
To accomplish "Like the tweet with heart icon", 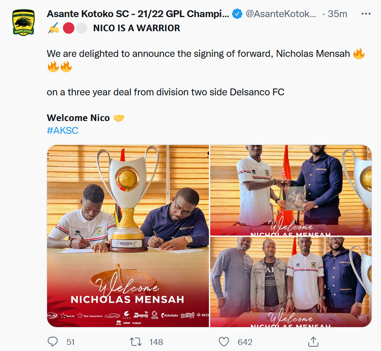I will click(x=224, y=342).
